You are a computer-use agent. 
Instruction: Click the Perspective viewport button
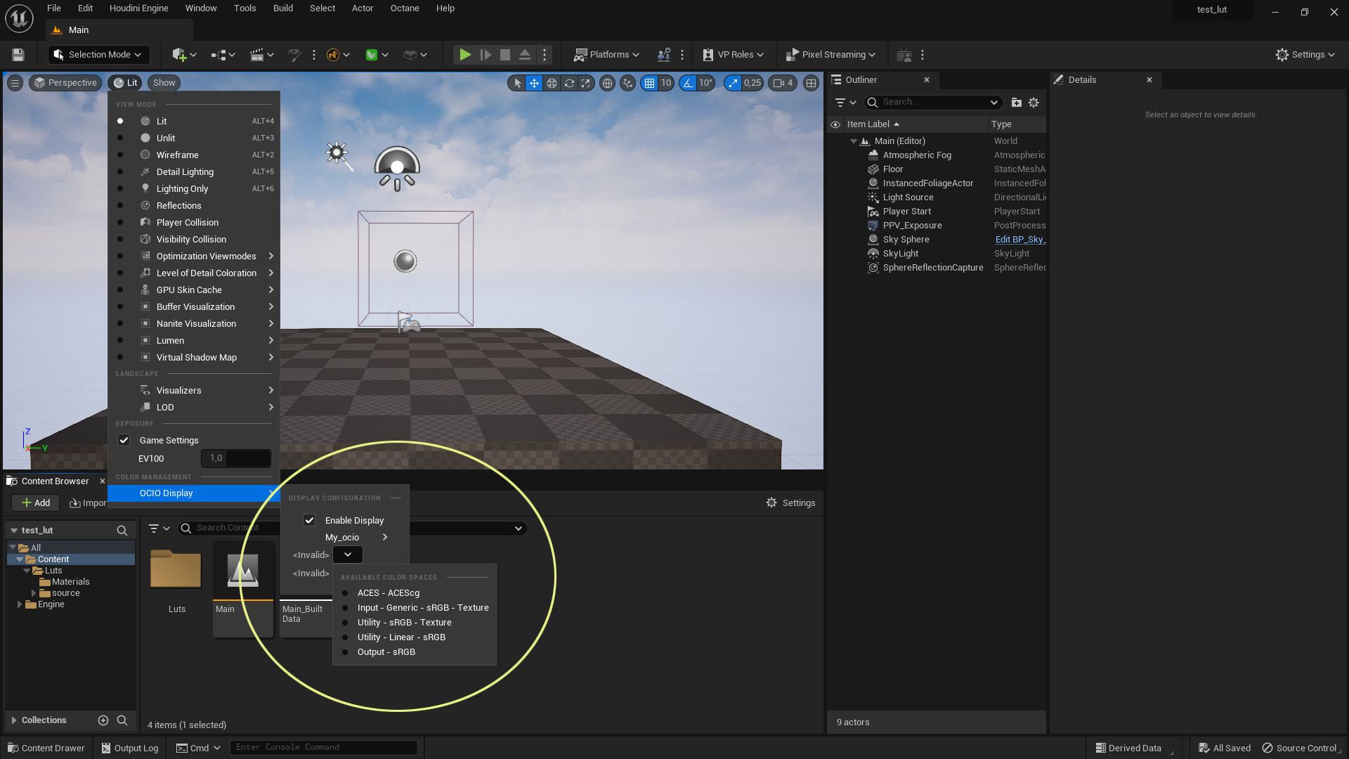coord(65,83)
